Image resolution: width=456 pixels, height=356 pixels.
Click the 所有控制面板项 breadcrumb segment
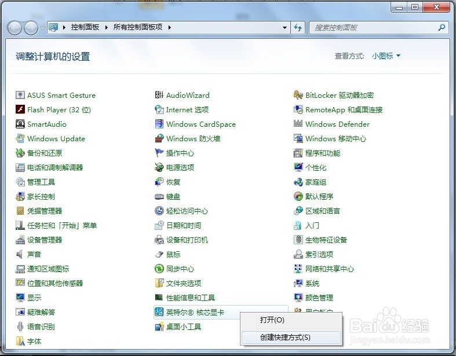pyautogui.click(x=137, y=27)
